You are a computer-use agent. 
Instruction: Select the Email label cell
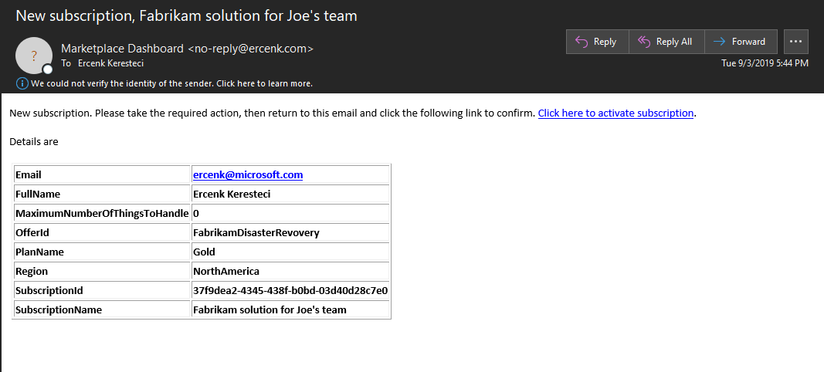102,174
